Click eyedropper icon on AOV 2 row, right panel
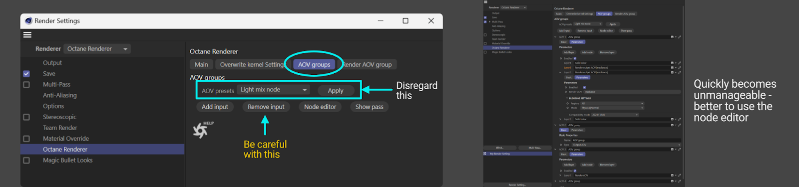 point(679,125)
